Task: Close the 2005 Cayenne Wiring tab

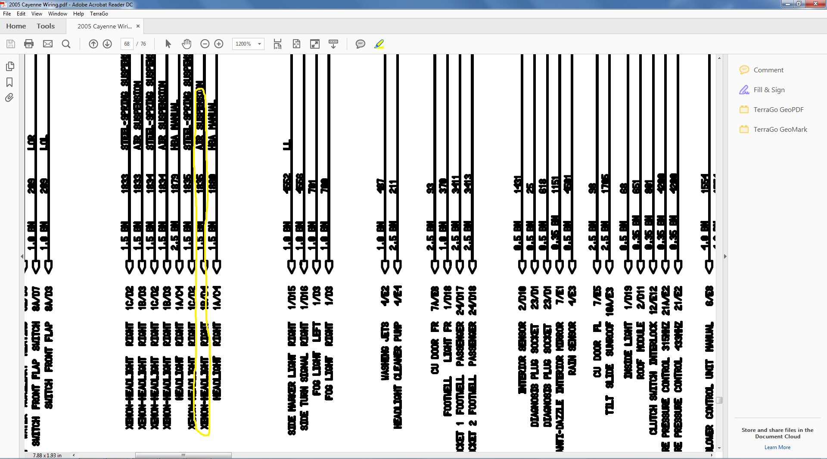Action: coord(138,26)
